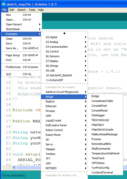The height and width of the screenshot is (179, 127).
Task: Expand Adafruit Circuit Playground examples
Action: click(x=64, y=92)
